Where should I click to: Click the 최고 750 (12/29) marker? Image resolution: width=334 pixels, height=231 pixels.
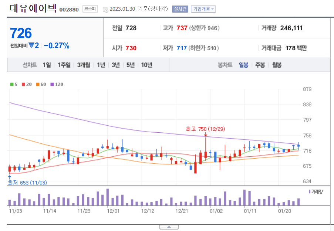(x=205, y=129)
